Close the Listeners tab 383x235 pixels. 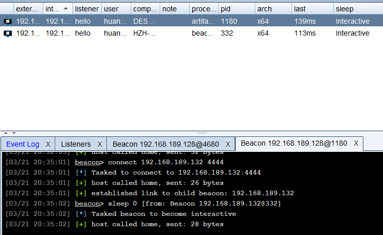(x=100, y=144)
